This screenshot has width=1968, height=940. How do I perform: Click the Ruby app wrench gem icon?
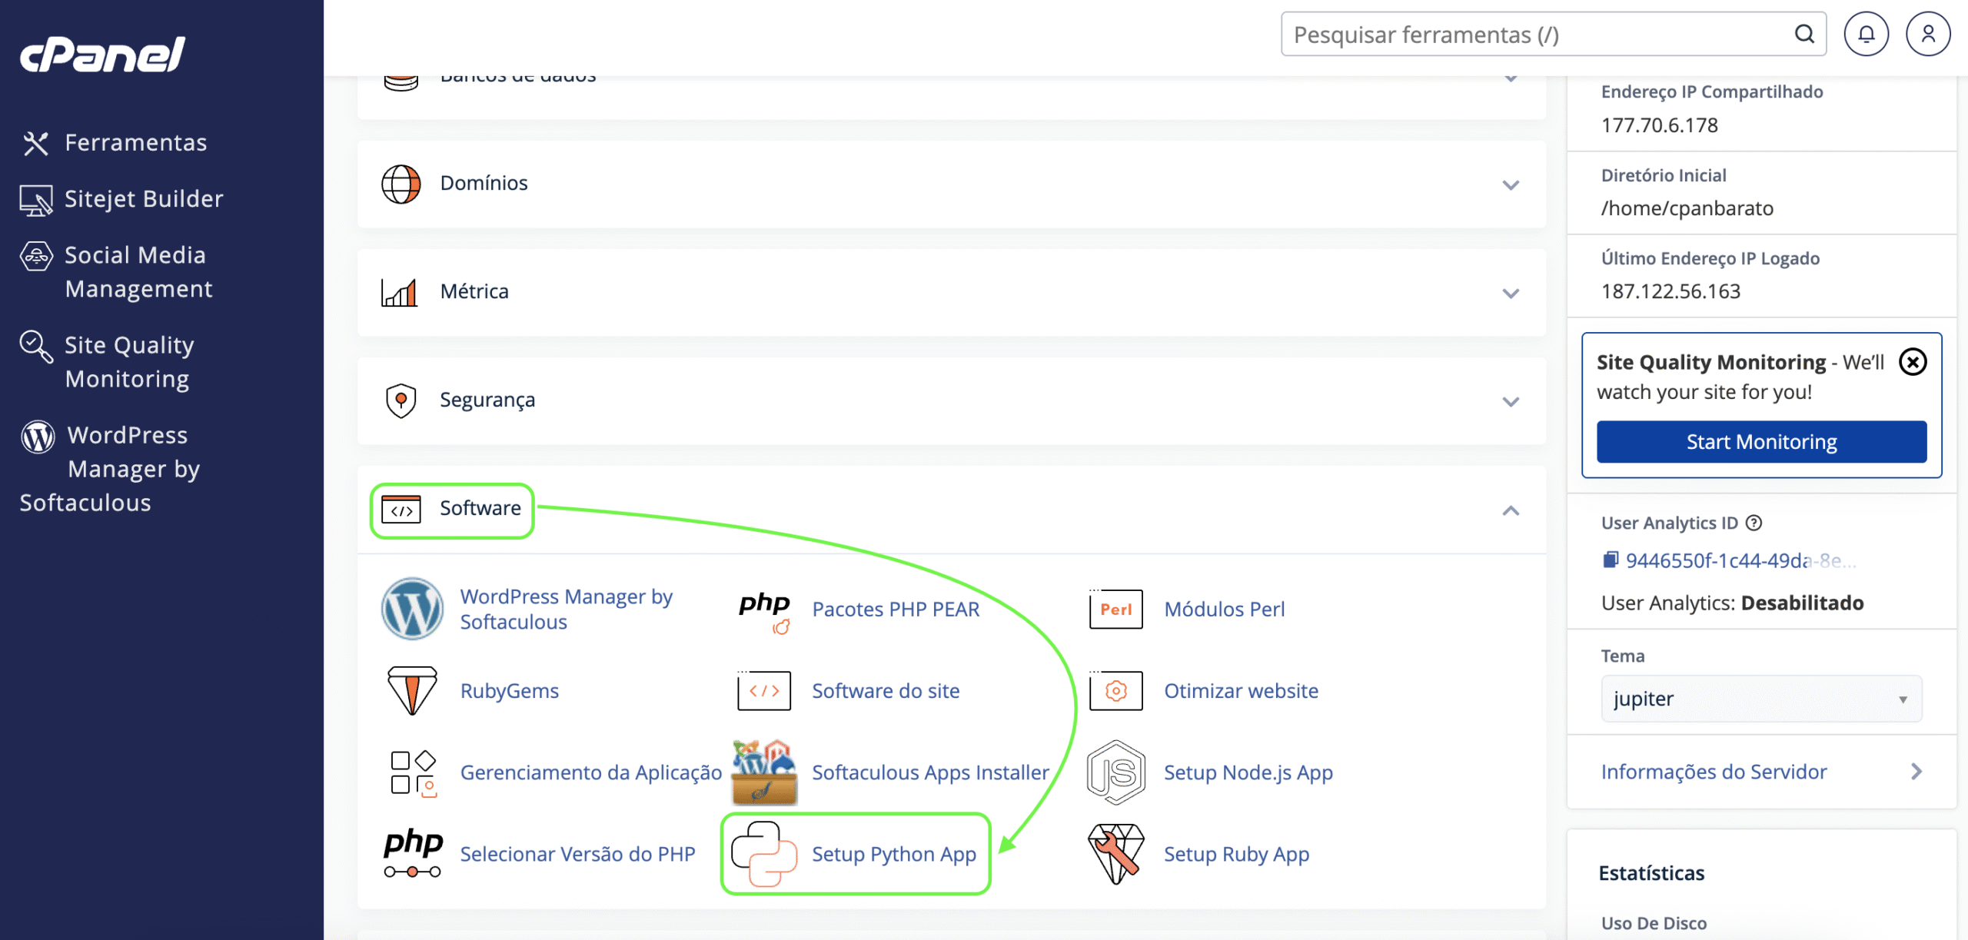point(1116,854)
